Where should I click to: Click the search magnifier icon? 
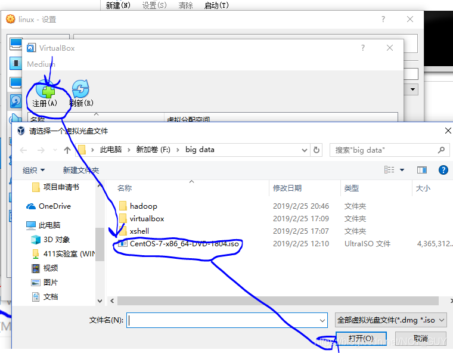point(441,150)
